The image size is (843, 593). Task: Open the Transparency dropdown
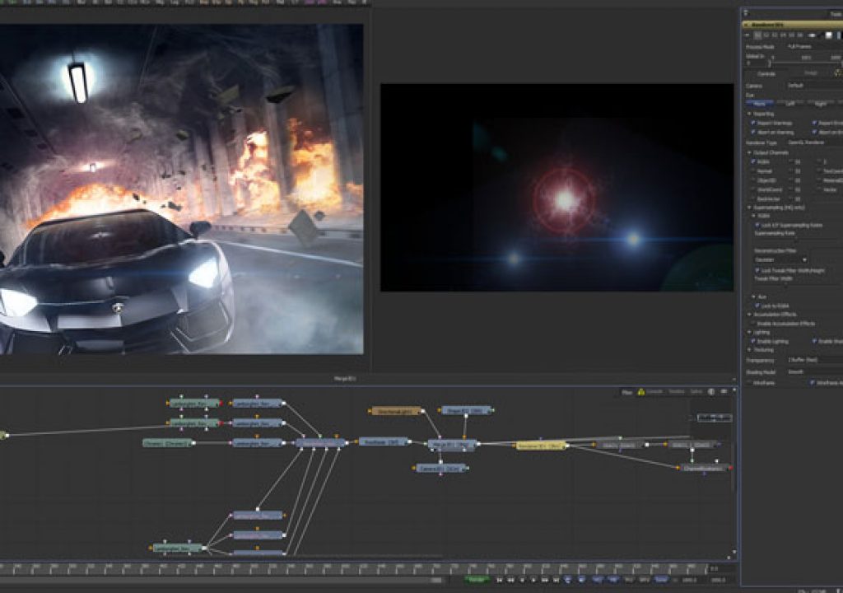coord(815,360)
